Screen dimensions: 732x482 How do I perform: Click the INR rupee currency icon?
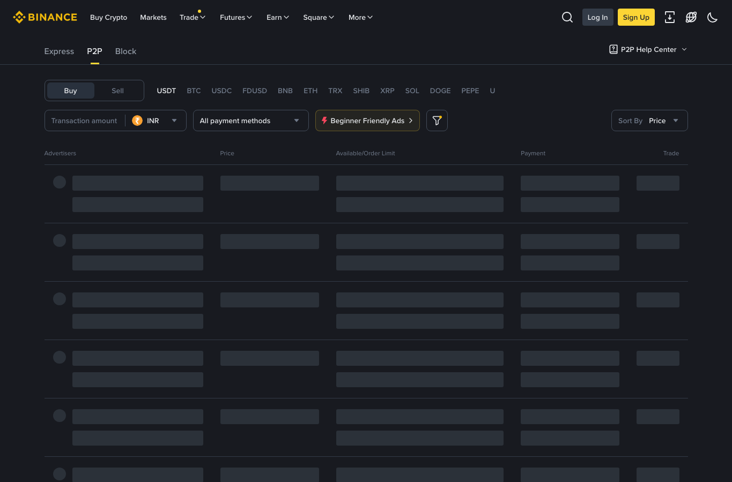(x=137, y=120)
